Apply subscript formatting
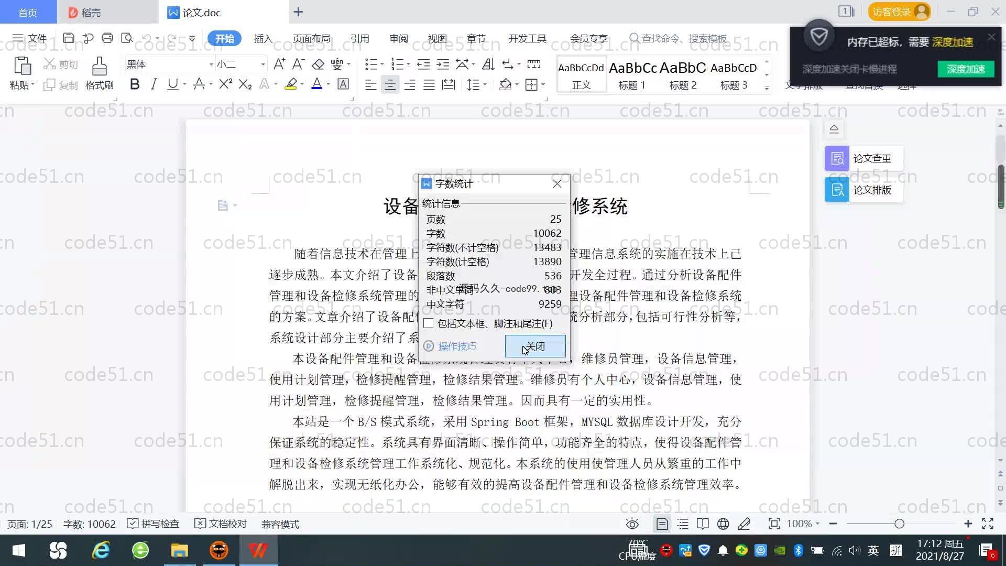This screenshot has height=566, width=1006. [x=245, y=84]
